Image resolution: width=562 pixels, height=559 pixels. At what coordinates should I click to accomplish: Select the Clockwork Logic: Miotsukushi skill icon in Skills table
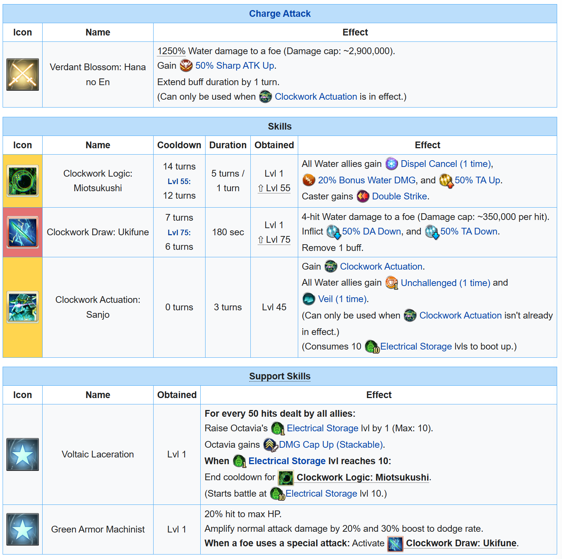[22, 181]
